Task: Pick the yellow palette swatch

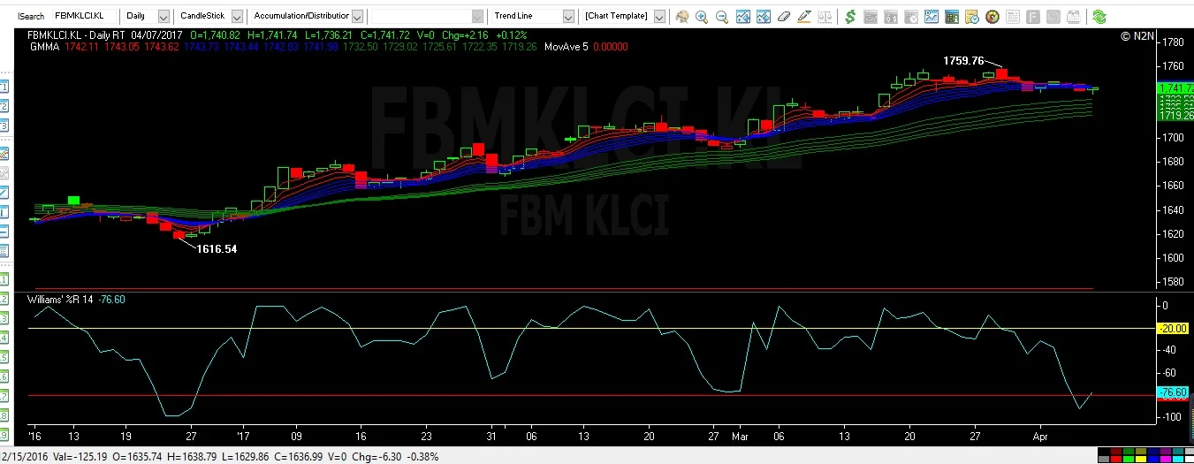Action: coord(1141,459)
